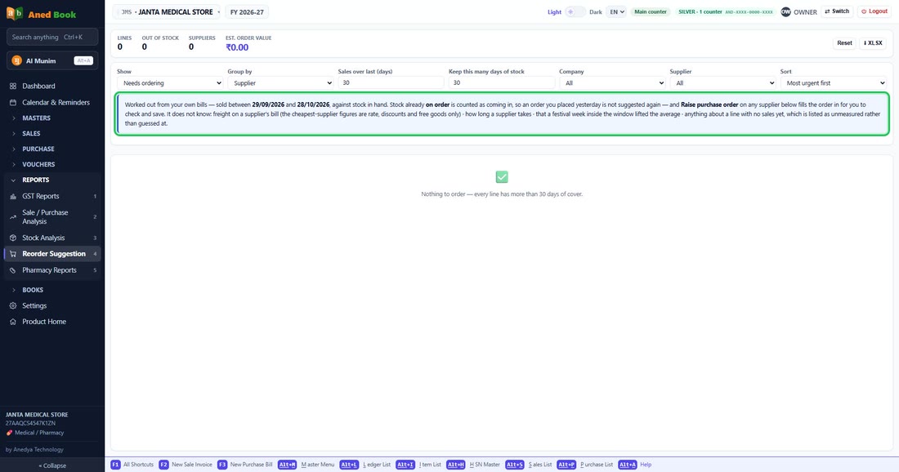This screenshot has height=472, width=899.
Task: Go to Product Home house icon
Action: coord(12,322)
